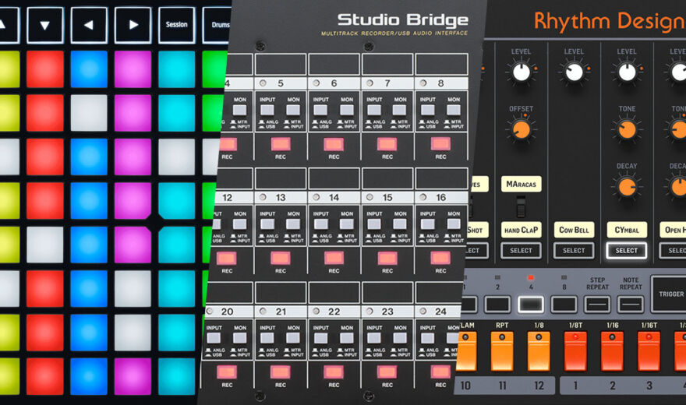Choose the Cow Bell instrument label

(x=574, y=230)
